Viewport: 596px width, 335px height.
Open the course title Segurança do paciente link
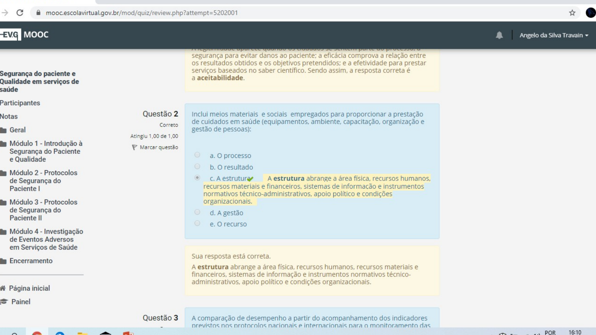tap(39, 82)
